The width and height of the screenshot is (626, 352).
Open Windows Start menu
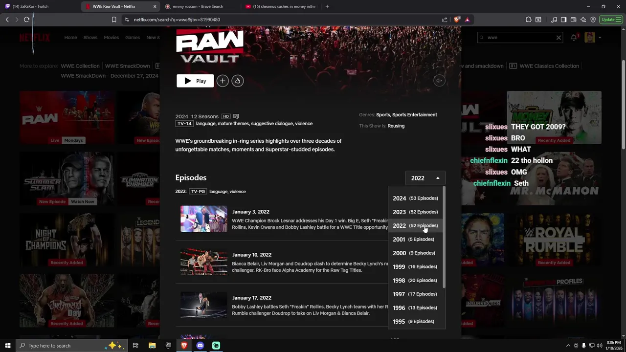coord(7,346)
